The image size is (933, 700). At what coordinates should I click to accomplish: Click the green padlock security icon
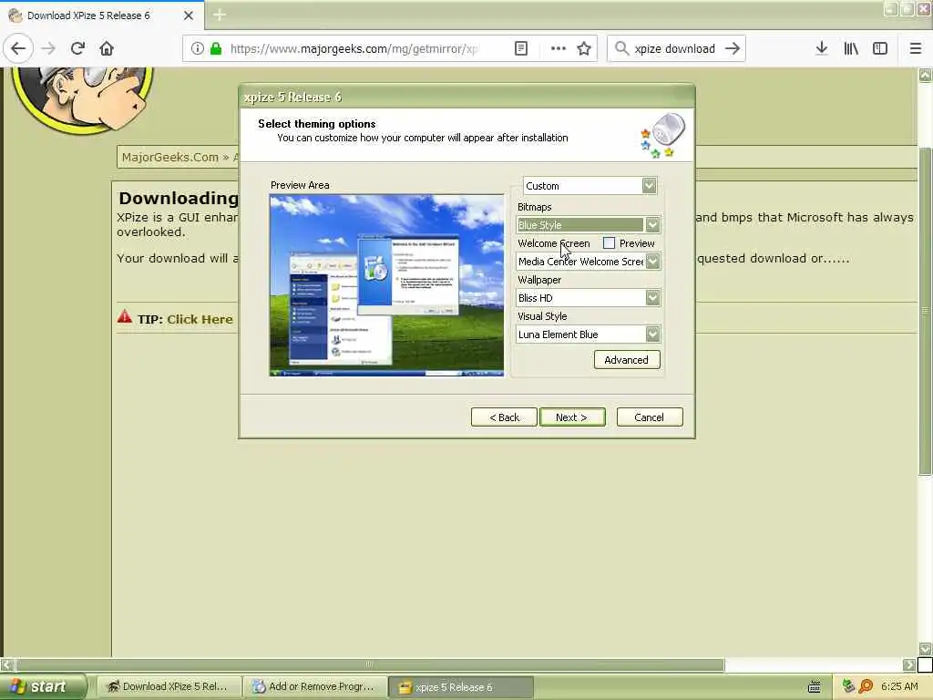(216, 48)
